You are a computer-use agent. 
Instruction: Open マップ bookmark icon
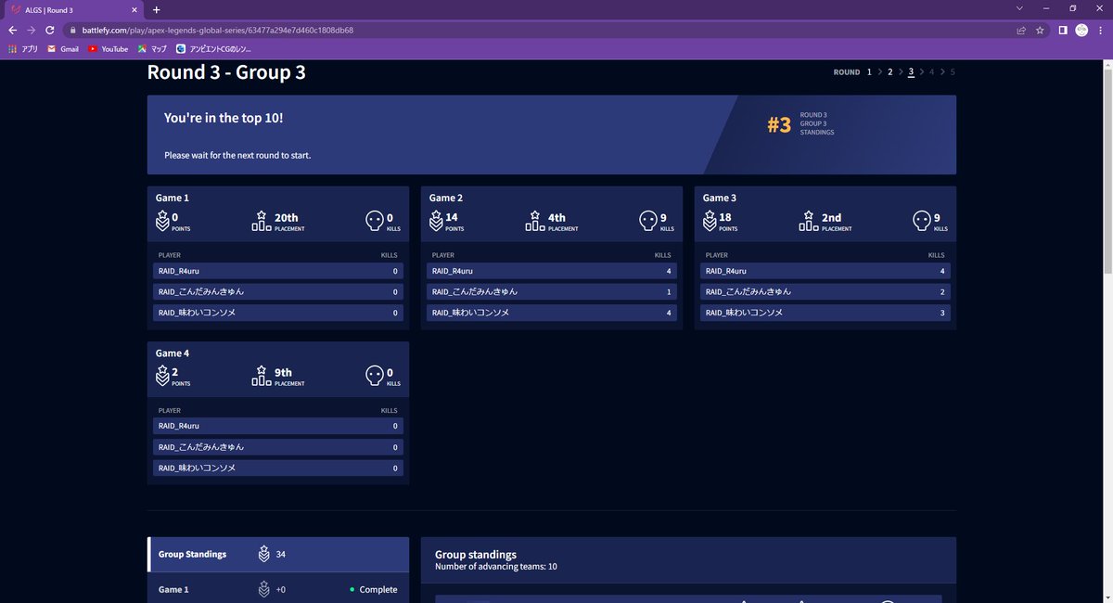(x=141, y=48)
